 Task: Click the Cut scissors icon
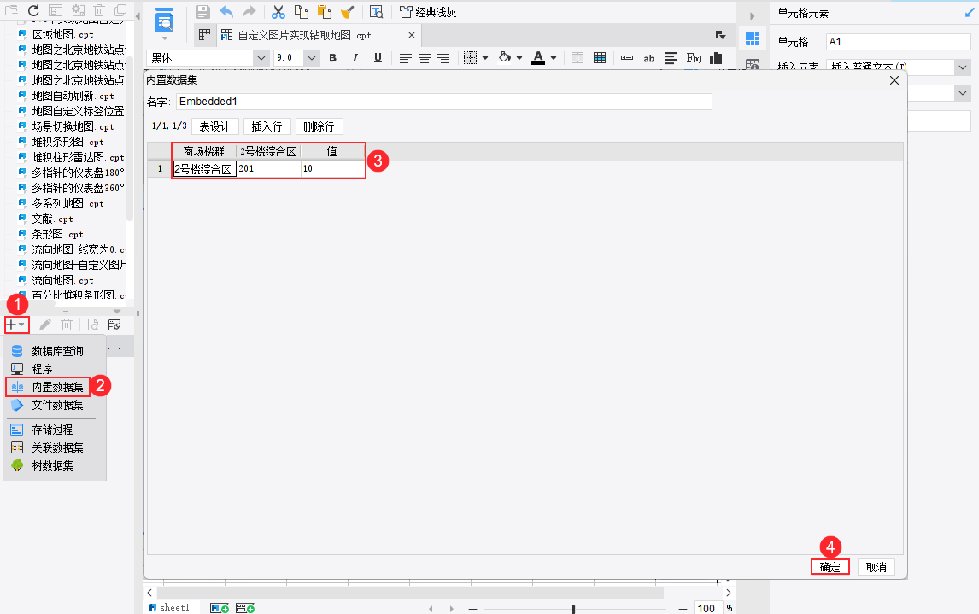(x=278, y=12)
